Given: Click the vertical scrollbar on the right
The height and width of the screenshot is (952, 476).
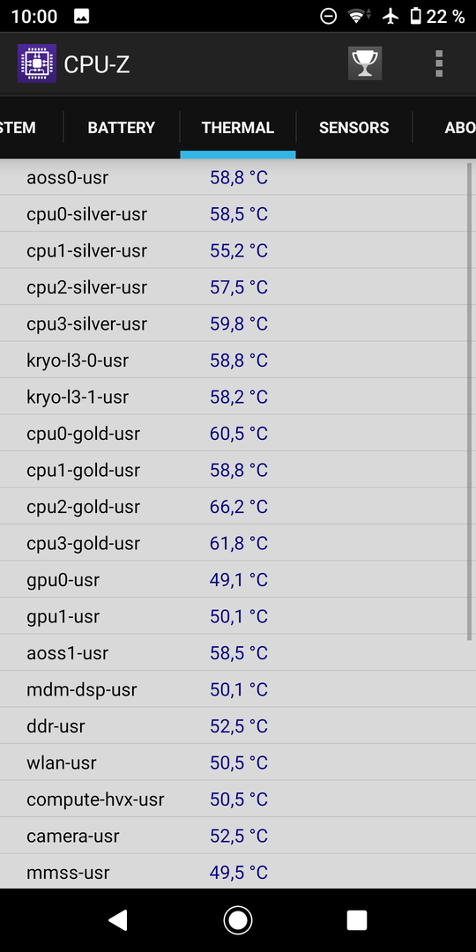Looking at the screenshot, I should click(x=469, y=401).
